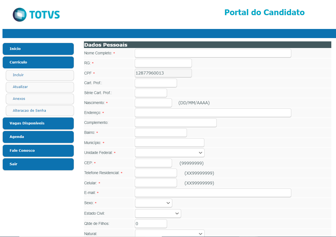Focus the Telefone Residencial field
This screenshot has width=336, height=237.
coord(156,173)
